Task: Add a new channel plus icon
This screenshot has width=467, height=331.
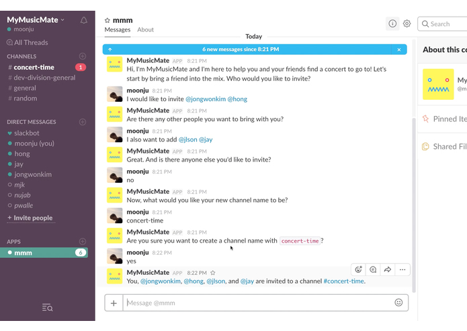Action: tap(83, 56)
